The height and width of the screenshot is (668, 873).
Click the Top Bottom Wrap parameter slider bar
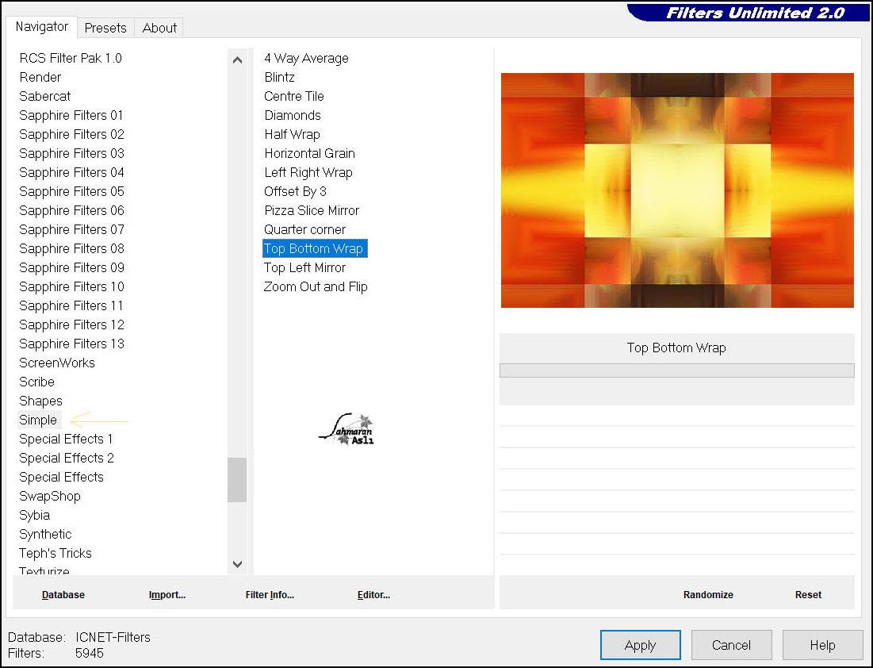pos(676,370)
